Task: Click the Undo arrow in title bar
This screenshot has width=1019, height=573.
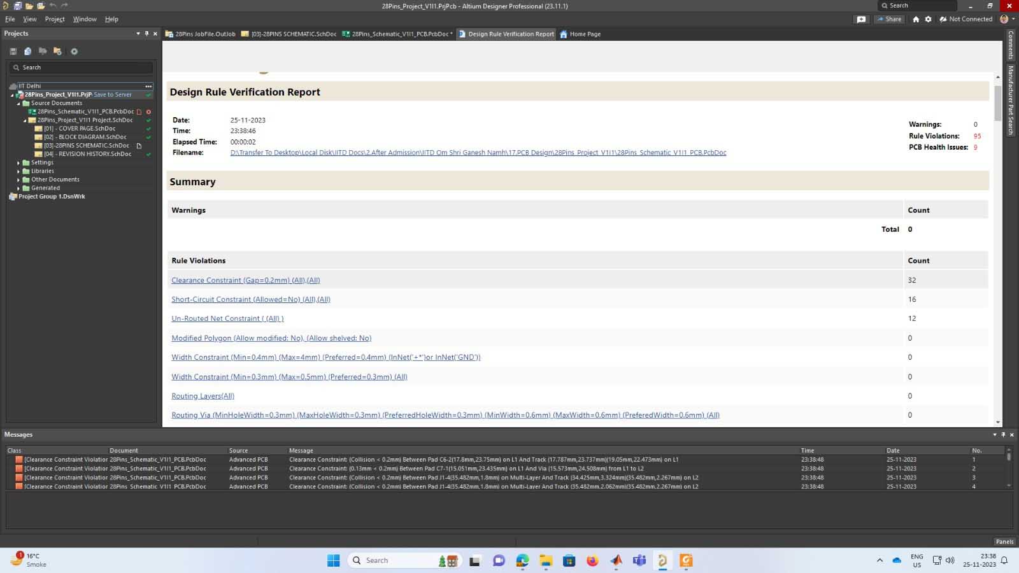Action: pos(53,6)
